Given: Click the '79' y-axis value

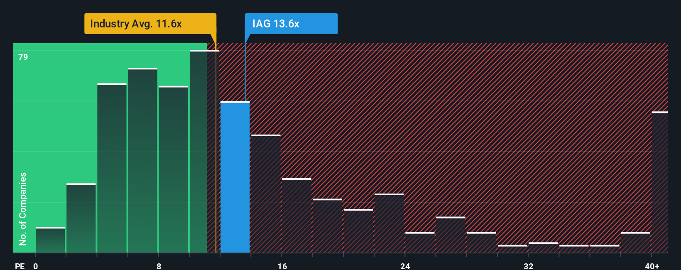Looking at the screenshot, I should pyautogui.click(x=23, y=57).
